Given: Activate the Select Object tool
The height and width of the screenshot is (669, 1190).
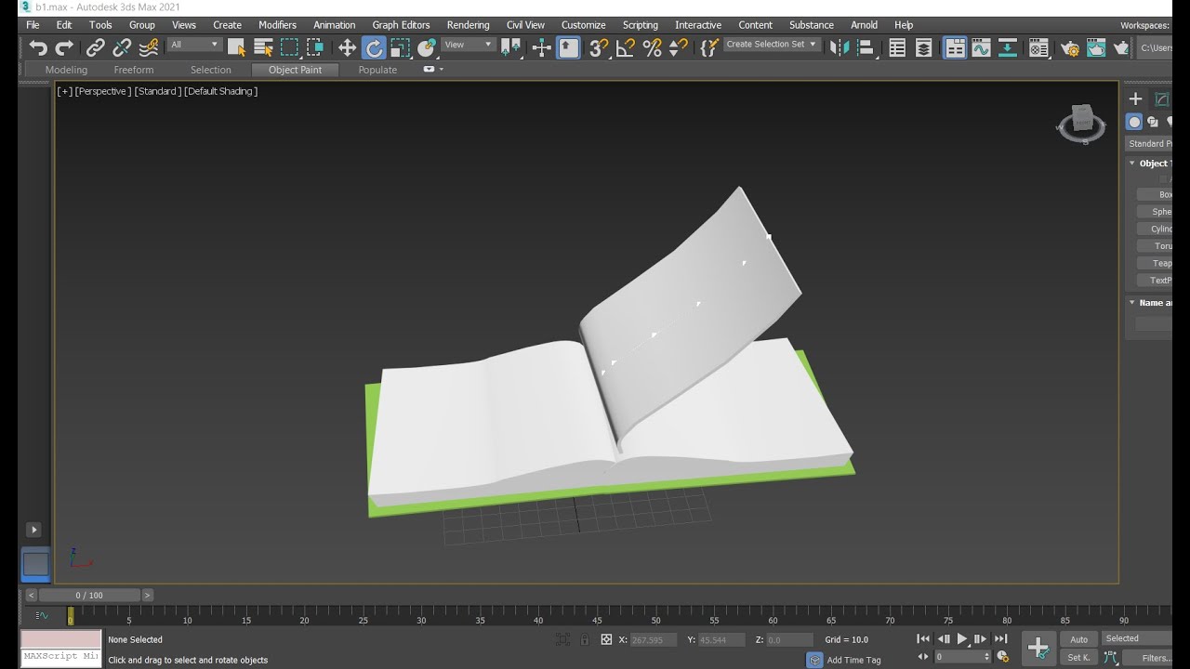Looking at the screenshot, I should (x=237, y=47).
